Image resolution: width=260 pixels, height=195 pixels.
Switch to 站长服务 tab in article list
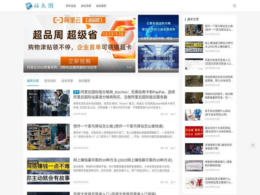click(x=84, y=81)
